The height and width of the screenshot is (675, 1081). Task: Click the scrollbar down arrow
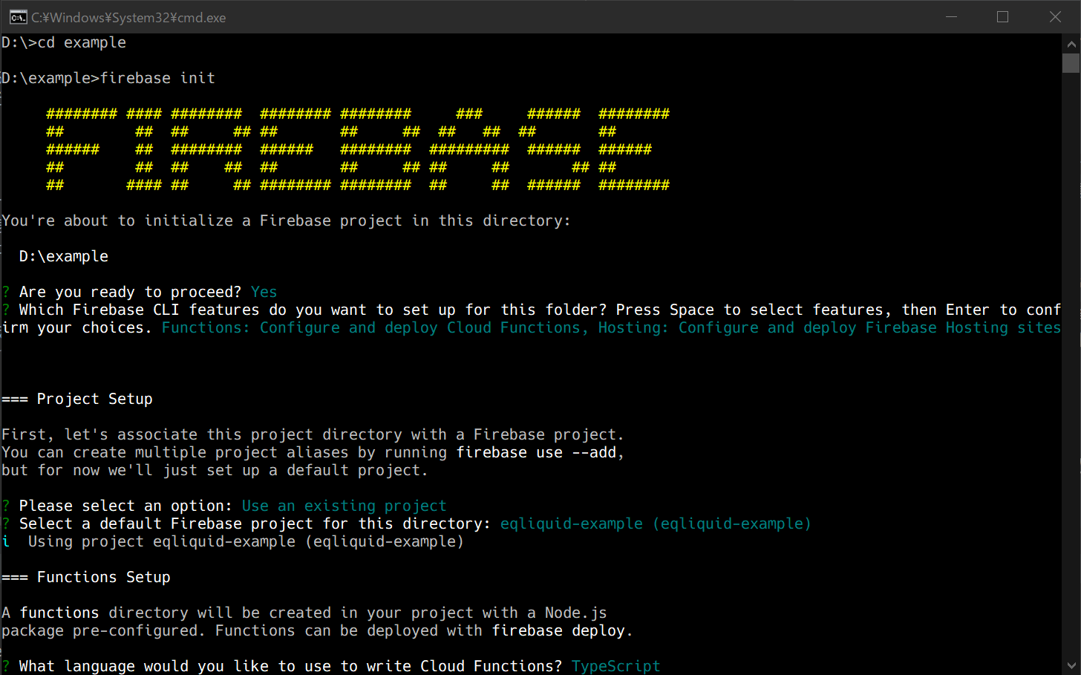point(1071,665)
